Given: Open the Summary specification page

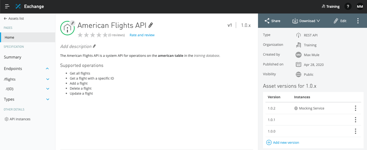Looking at the screenshot, I should click(13, 57).
